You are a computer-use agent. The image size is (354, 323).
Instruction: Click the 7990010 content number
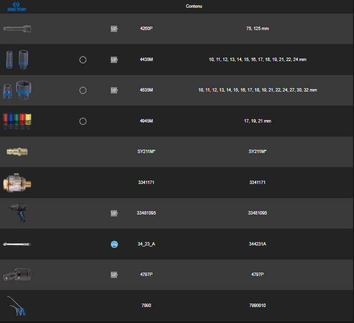click(257, 306)
